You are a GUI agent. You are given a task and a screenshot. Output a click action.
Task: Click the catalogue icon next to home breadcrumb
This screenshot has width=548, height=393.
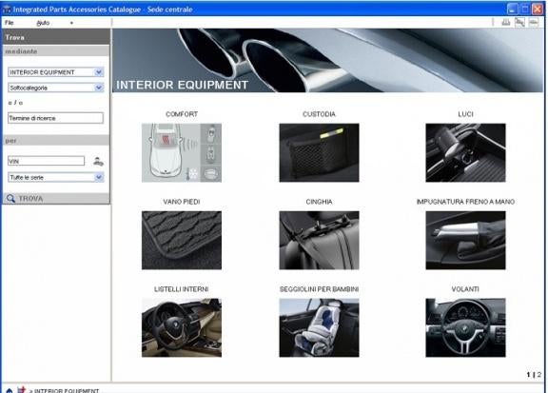pyautogui.click(x=22, y=389)
